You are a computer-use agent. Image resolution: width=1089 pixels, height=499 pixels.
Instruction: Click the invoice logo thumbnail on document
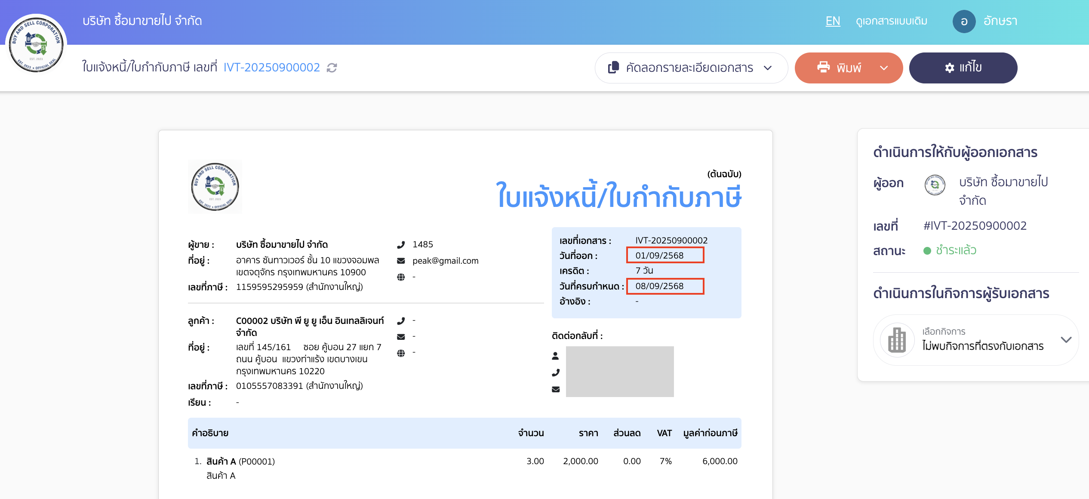pos(215,187)
